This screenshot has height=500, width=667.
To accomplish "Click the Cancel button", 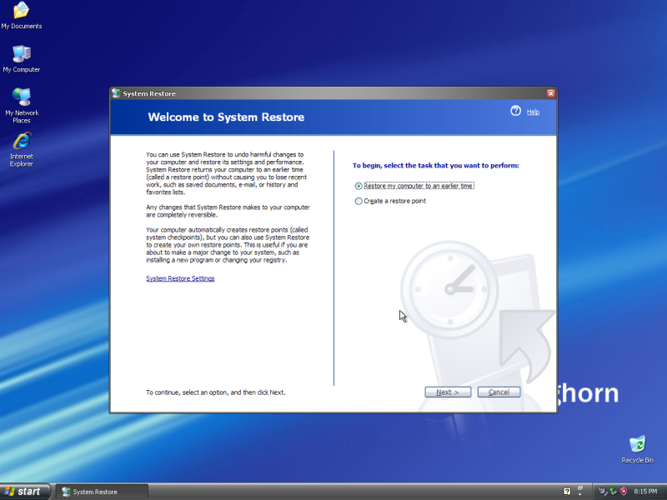I will click(499, 392).
